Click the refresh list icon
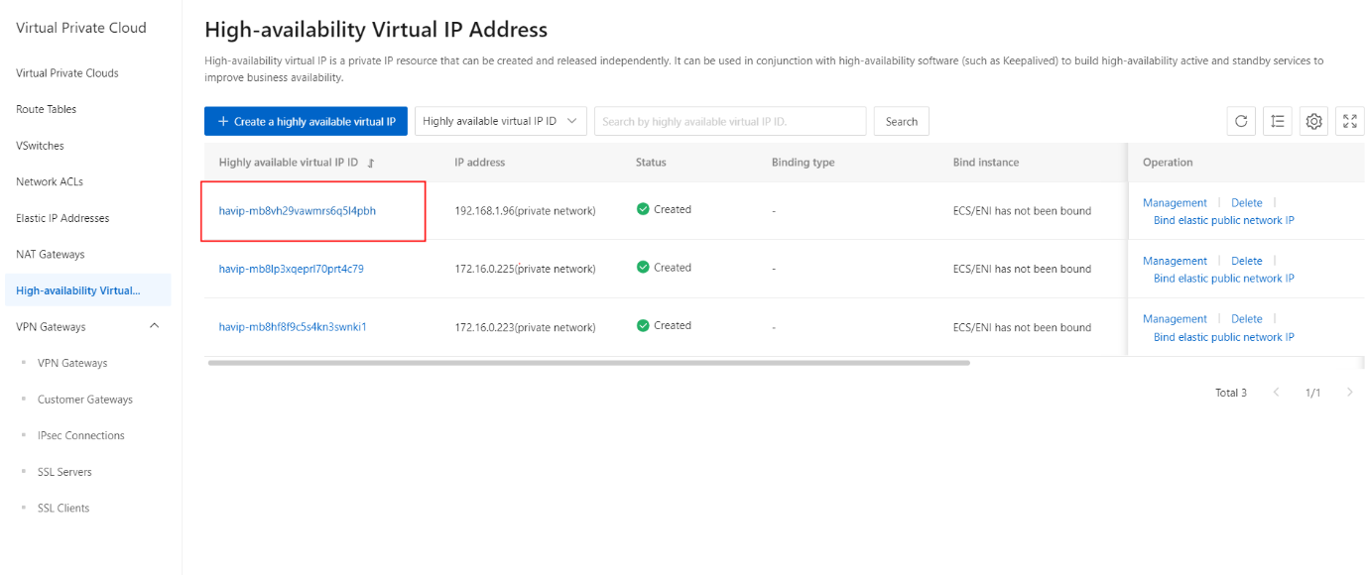This screenshot has width=1366, height=575. tap(1241, 121)
